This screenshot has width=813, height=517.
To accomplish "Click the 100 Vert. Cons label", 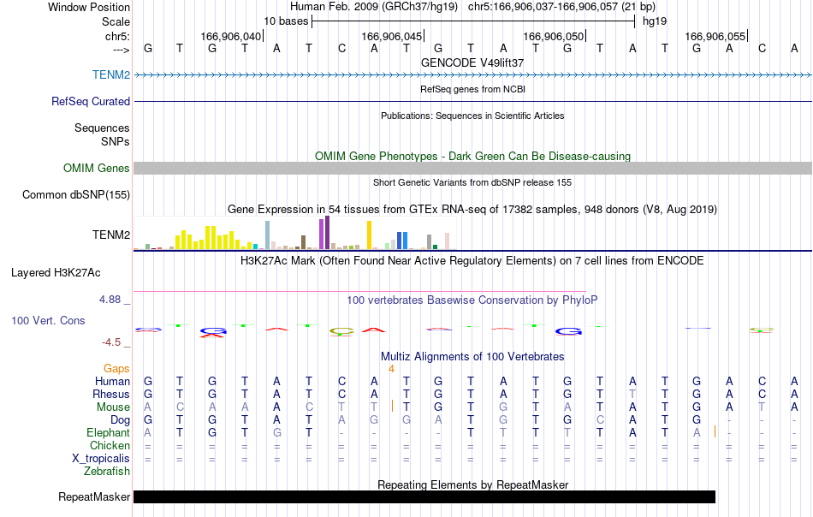I will 48,320.
